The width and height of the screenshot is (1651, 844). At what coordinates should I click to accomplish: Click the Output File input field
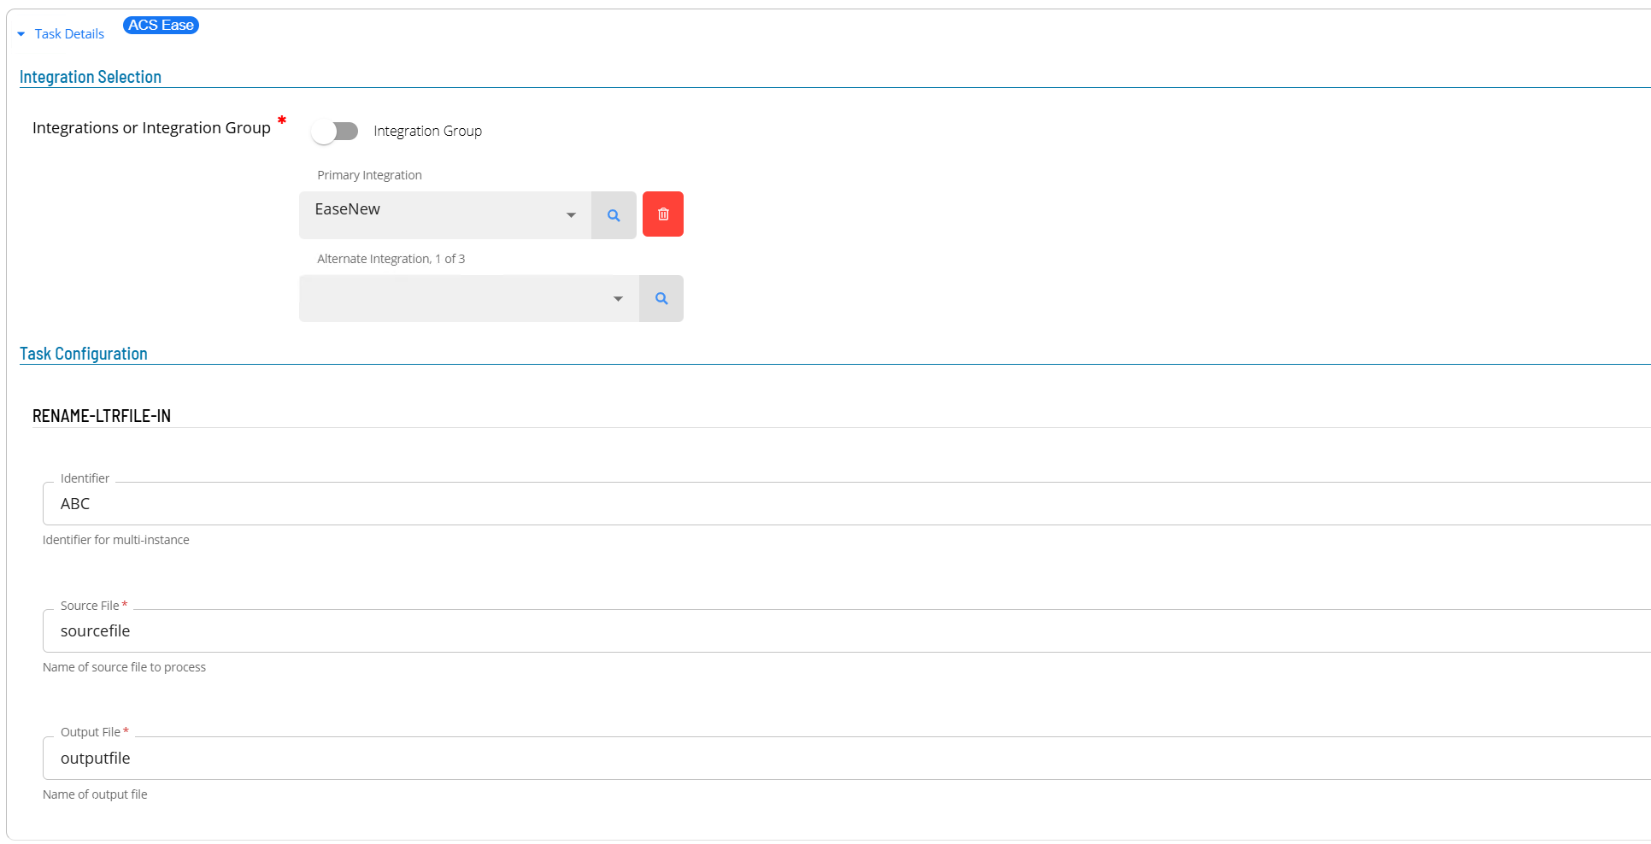[846, 759]
